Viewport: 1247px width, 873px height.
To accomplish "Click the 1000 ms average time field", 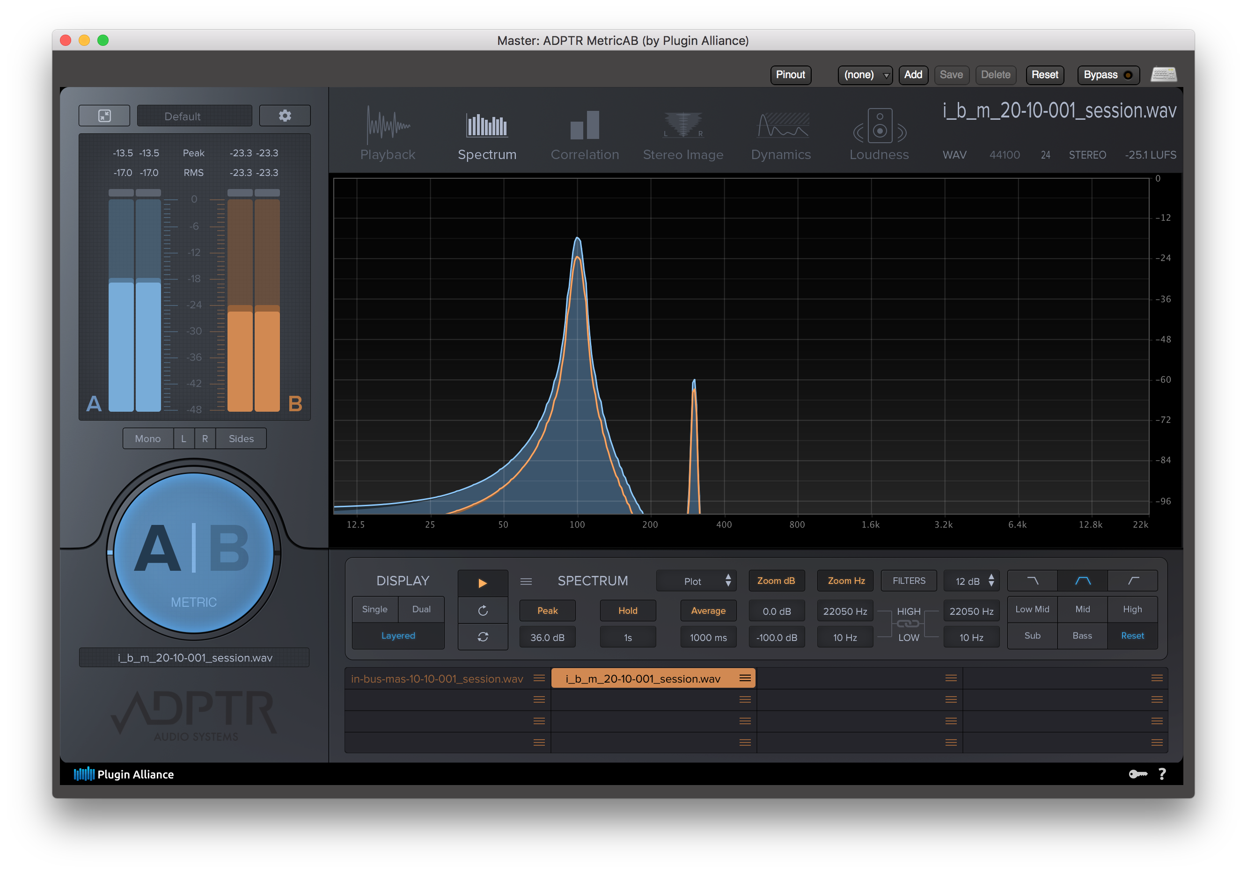I will click(x=708, y=637).
